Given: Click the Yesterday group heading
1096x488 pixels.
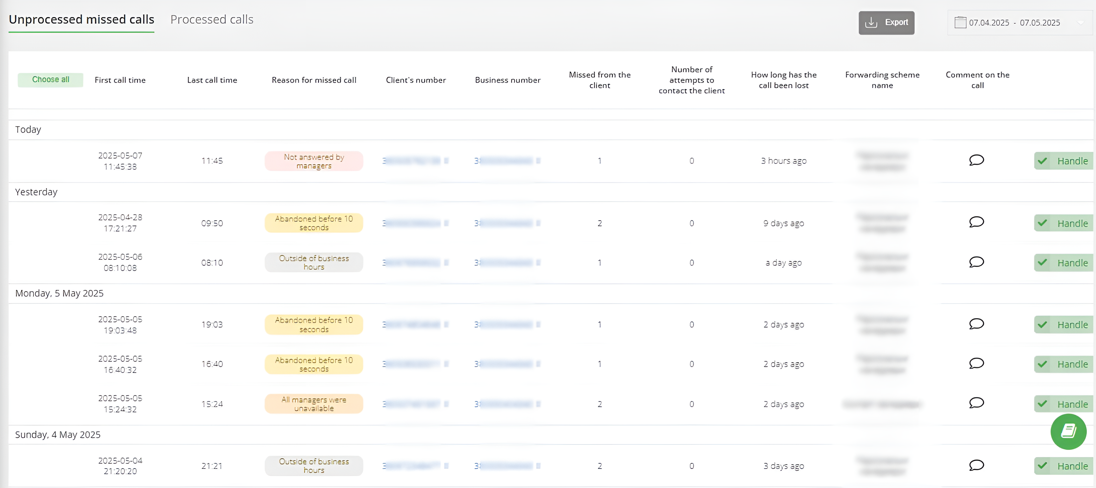Looking at the screenshot, I should pyautogui.click(x=36, y=192).
